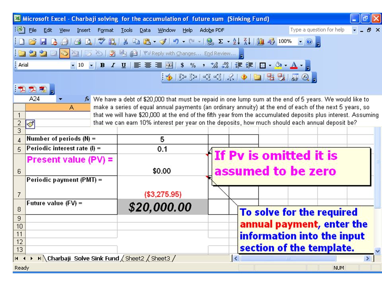The image size is (382, 286).
Task: Open the Paste options dropdown arrow
Action: (155, 42)
